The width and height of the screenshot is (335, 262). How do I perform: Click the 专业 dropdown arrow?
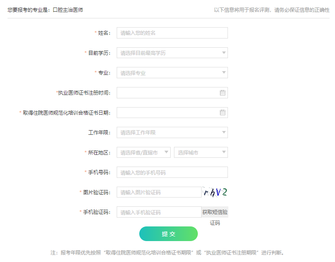click(x=223, y=72)
